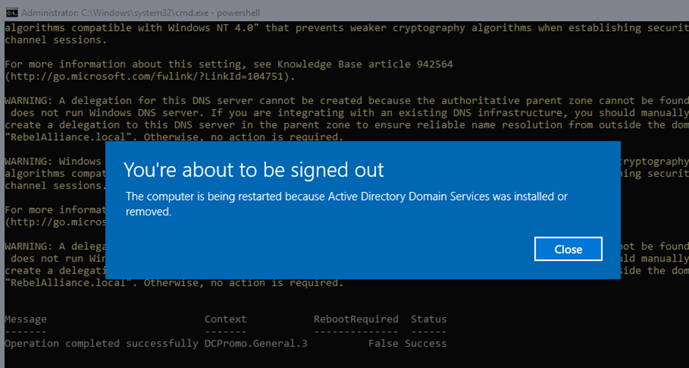Click the False value under RebootRequired
Screen dimensions: 689x368
pos(383,343)
